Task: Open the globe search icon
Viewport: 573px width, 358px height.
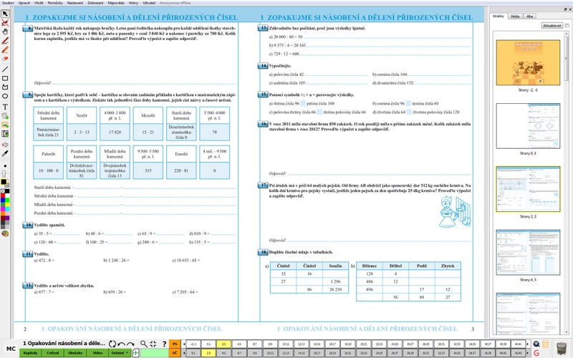Action: coord(536,344)
